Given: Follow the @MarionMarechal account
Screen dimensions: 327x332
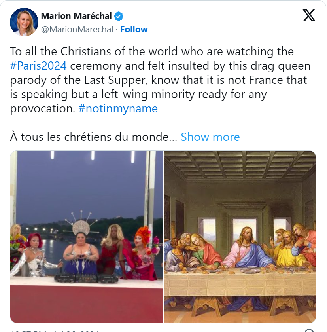Looking at the screenshot, I should click(x=134, y=29).
